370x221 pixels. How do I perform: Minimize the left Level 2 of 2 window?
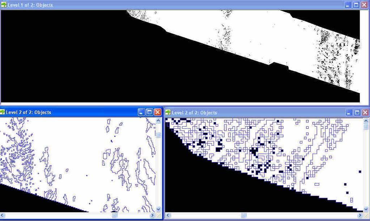point(141,112)
